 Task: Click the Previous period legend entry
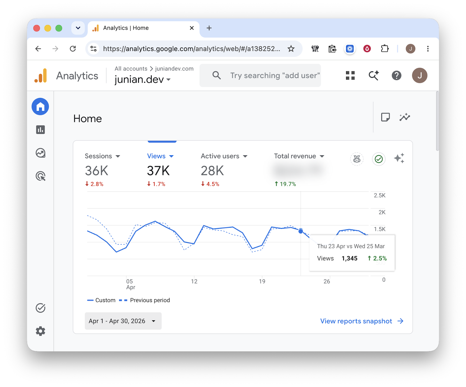144,300
